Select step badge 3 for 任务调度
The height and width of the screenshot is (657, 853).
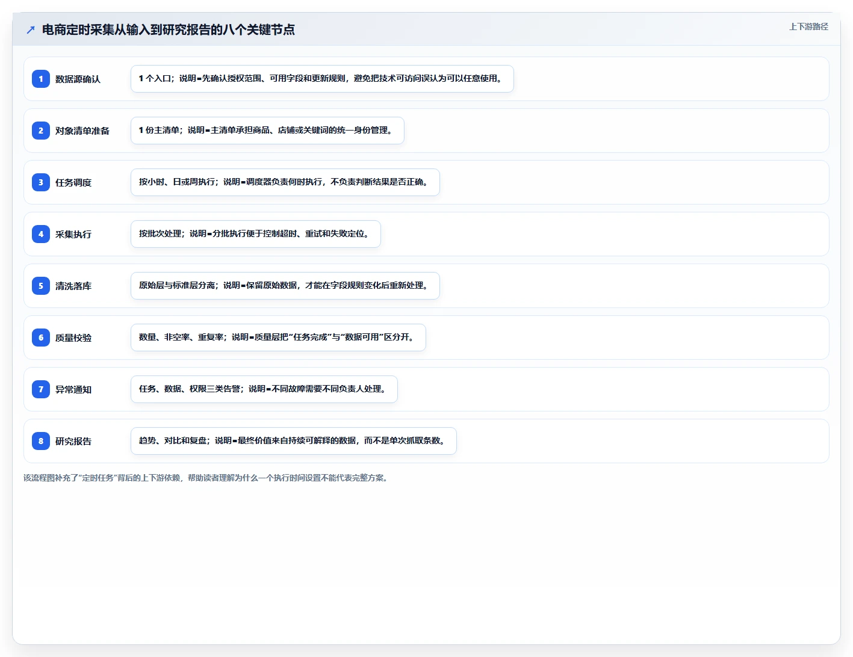coord(41,182)
